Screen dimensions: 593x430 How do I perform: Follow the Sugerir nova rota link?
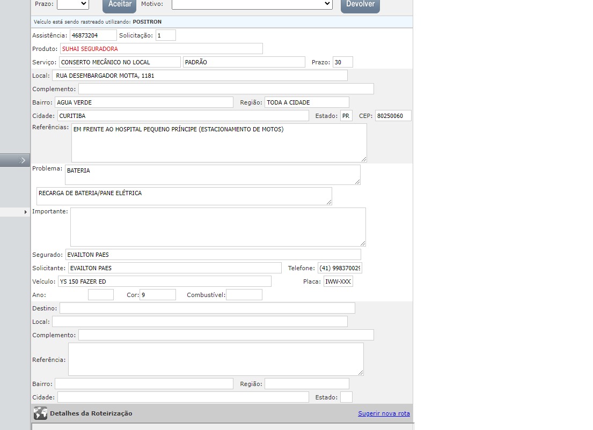click(384, 413)
